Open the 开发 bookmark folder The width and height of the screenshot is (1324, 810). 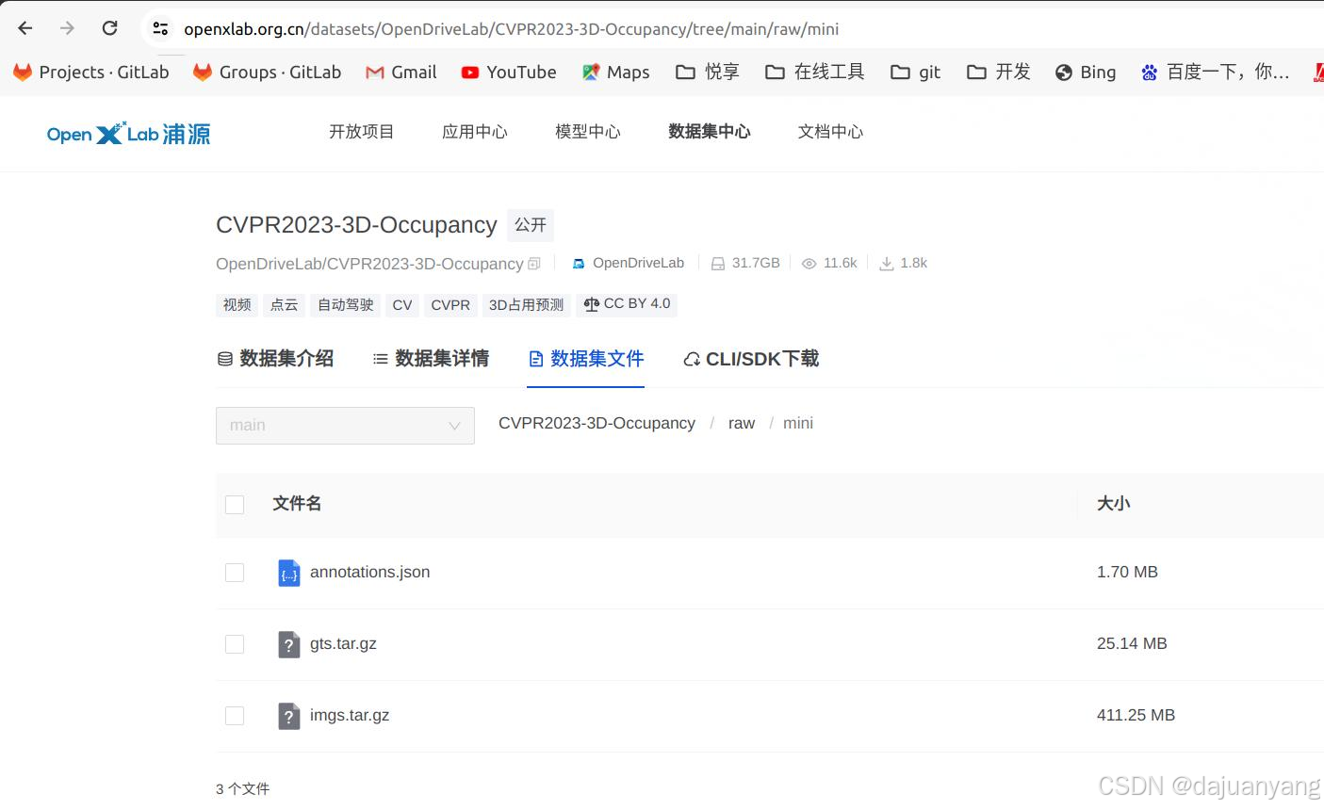pyautogui.click(x=999, y=73)
